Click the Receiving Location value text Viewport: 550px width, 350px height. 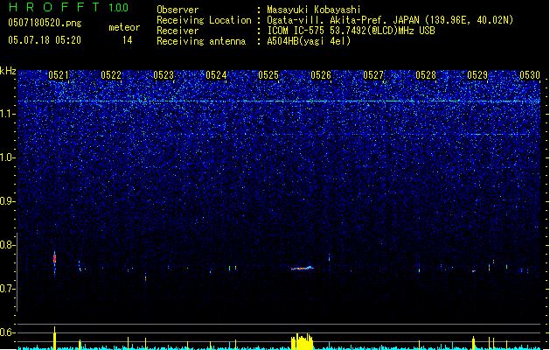(x=390, y=20)
